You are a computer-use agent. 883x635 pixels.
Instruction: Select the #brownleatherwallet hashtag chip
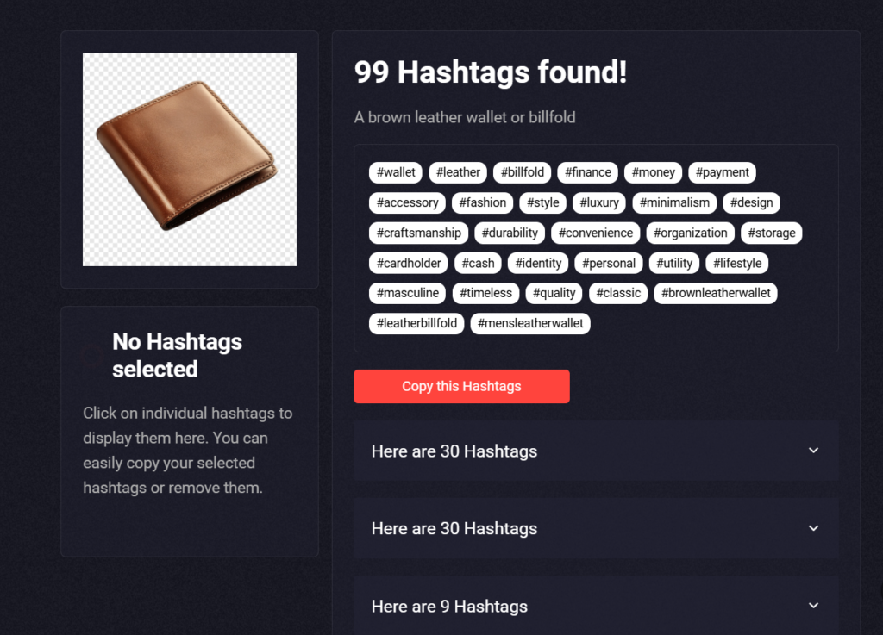[715, 294]
